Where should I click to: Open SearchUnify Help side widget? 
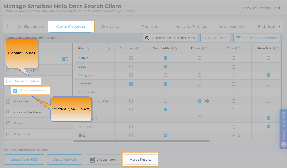click(x=283, y=129)
